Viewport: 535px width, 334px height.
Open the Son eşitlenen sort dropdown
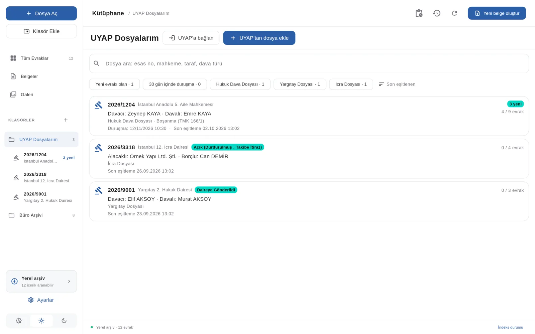[397, 84]
